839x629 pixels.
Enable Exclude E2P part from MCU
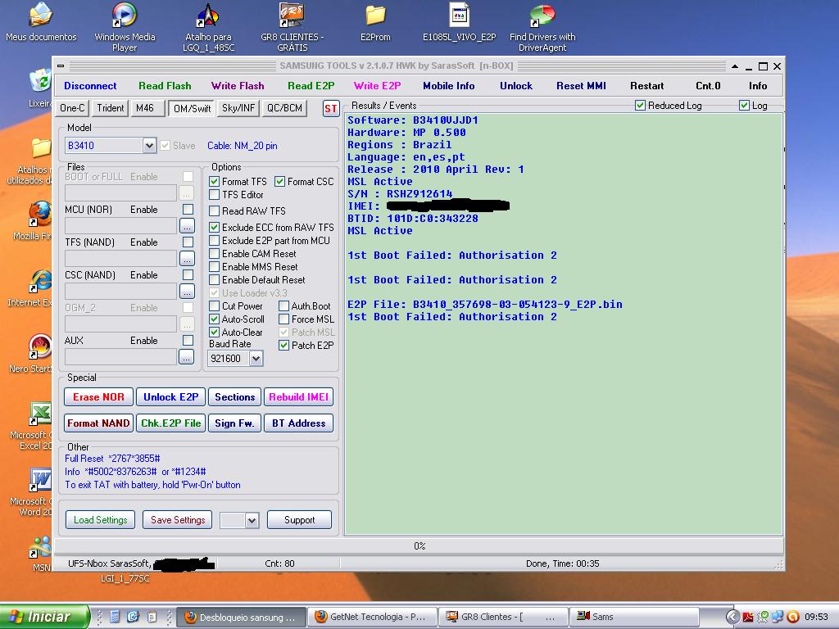[x=214, y=241]
